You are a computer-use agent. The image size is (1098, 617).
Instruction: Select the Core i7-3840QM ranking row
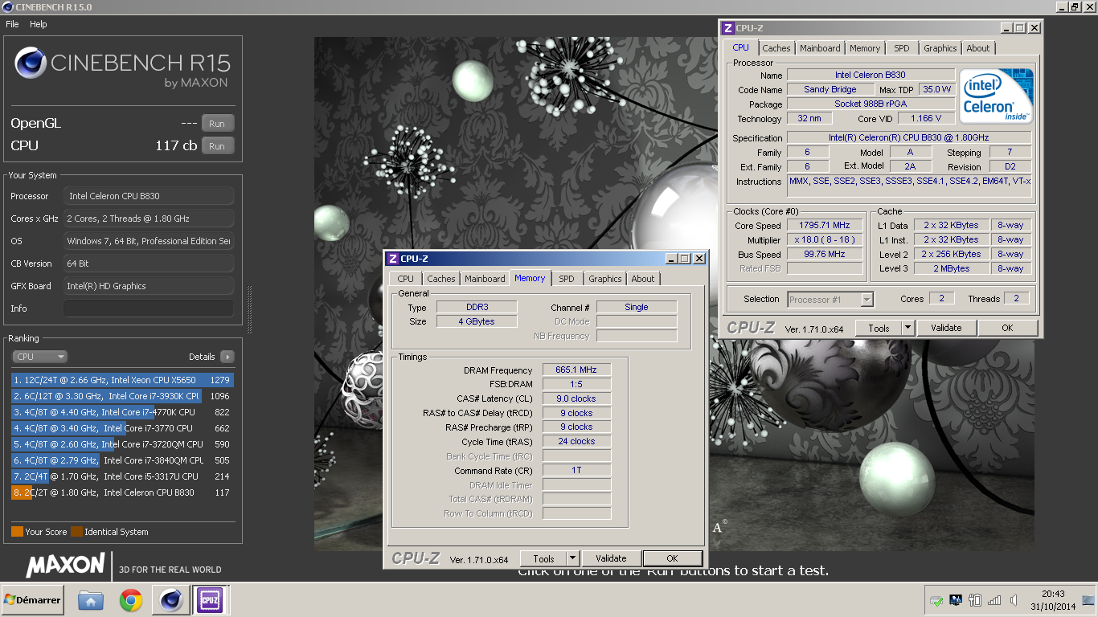(x=121, y=460)
